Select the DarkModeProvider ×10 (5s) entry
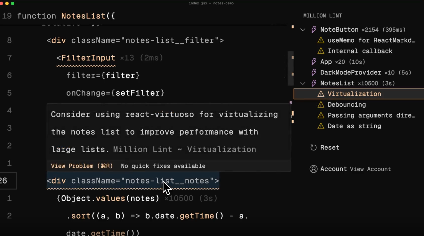Image resolution: width=424 pixels, height=236 pixels. 365,72
